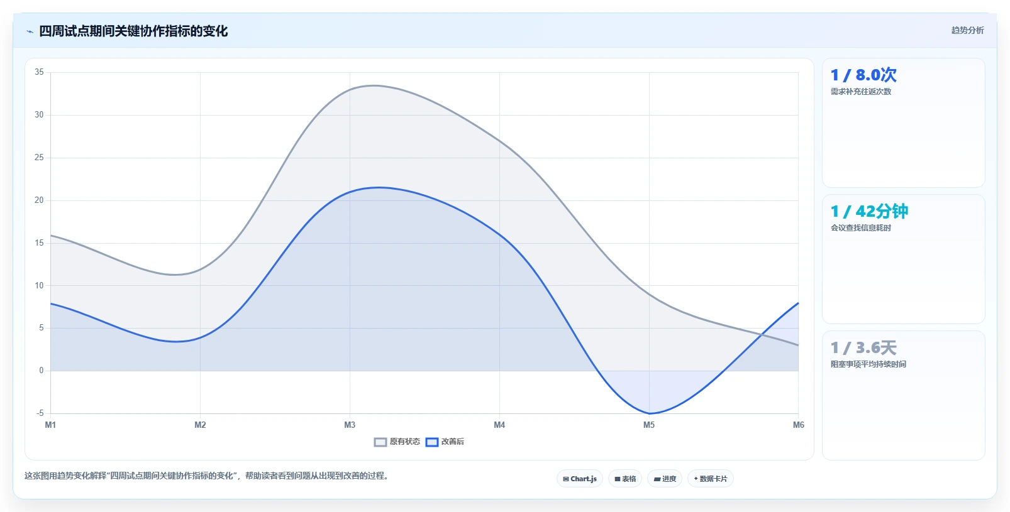1010x512 pixels.
Task: Open the 1 / 3.6天 metric card
Action: coord(903,395)
